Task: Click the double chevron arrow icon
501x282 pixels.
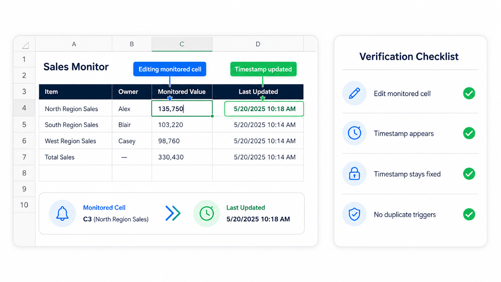Action: pyautogui.click(x=173, y=213)
